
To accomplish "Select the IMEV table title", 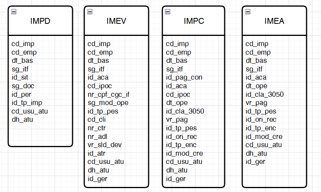I will [x=116, y=21].
